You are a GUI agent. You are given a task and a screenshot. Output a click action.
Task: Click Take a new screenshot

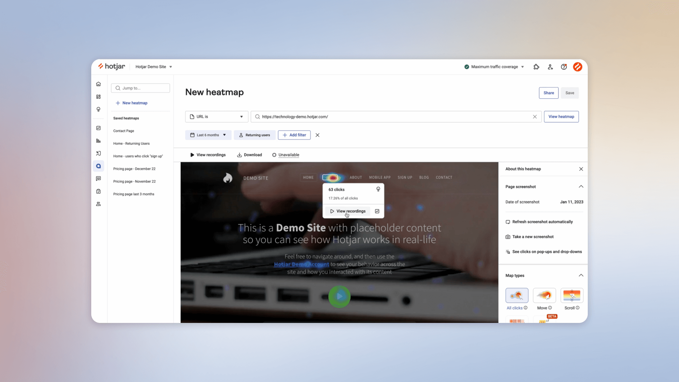pos(530,237)
